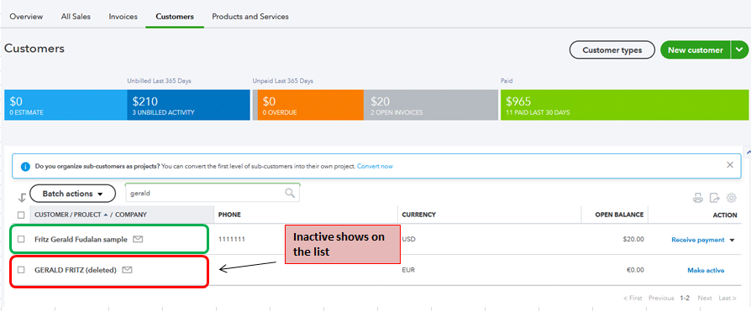This screenshot has width=751, height=311.
Task: Filter by $210 Unbilled Activity tile
Action: 189,105
